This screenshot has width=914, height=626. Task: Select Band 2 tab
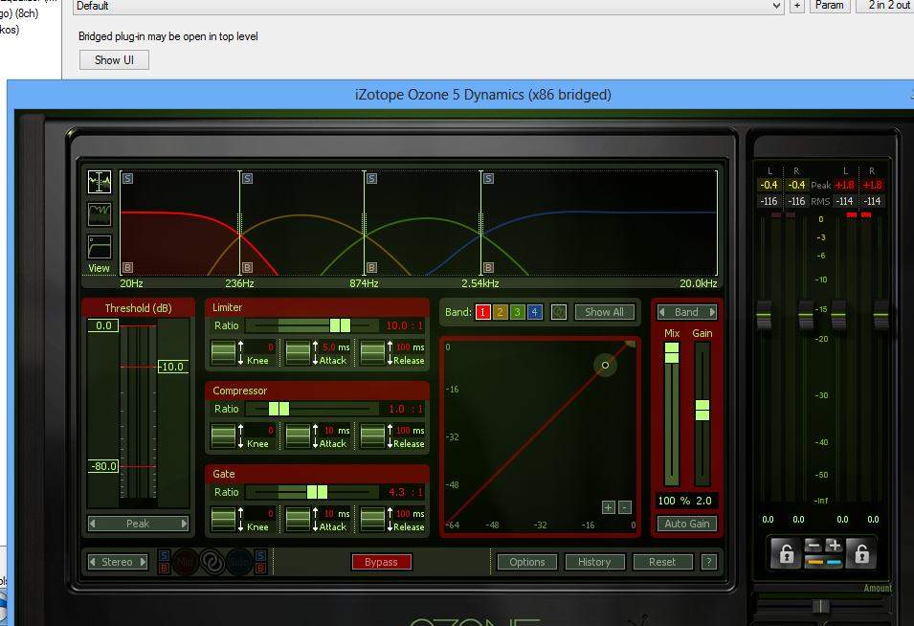[x=500, y=312]
